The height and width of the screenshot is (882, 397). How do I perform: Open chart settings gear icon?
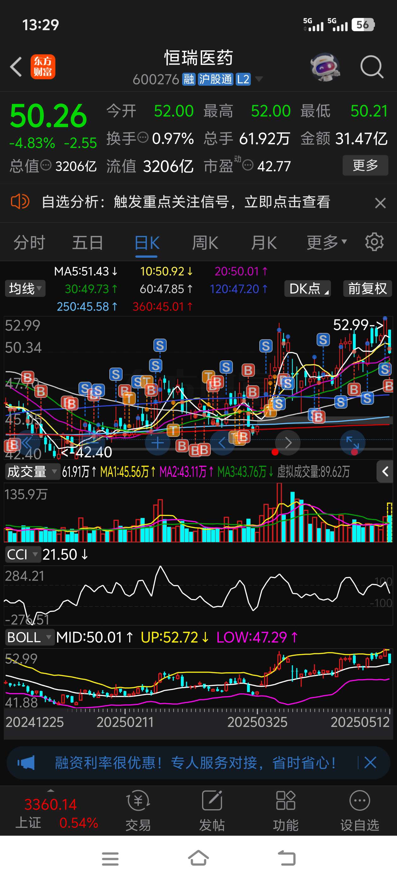(374, 242)
